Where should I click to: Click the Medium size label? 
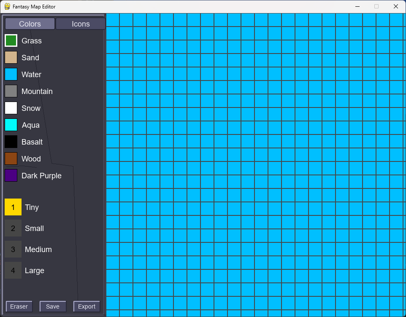(x=38, y=250)
